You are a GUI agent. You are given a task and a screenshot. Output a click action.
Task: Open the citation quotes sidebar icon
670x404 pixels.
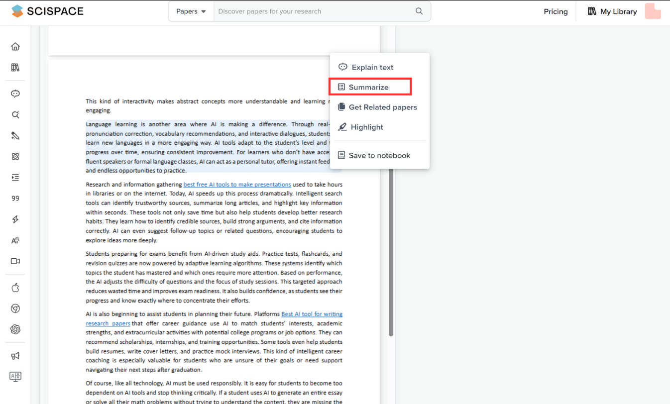(15, 199)
